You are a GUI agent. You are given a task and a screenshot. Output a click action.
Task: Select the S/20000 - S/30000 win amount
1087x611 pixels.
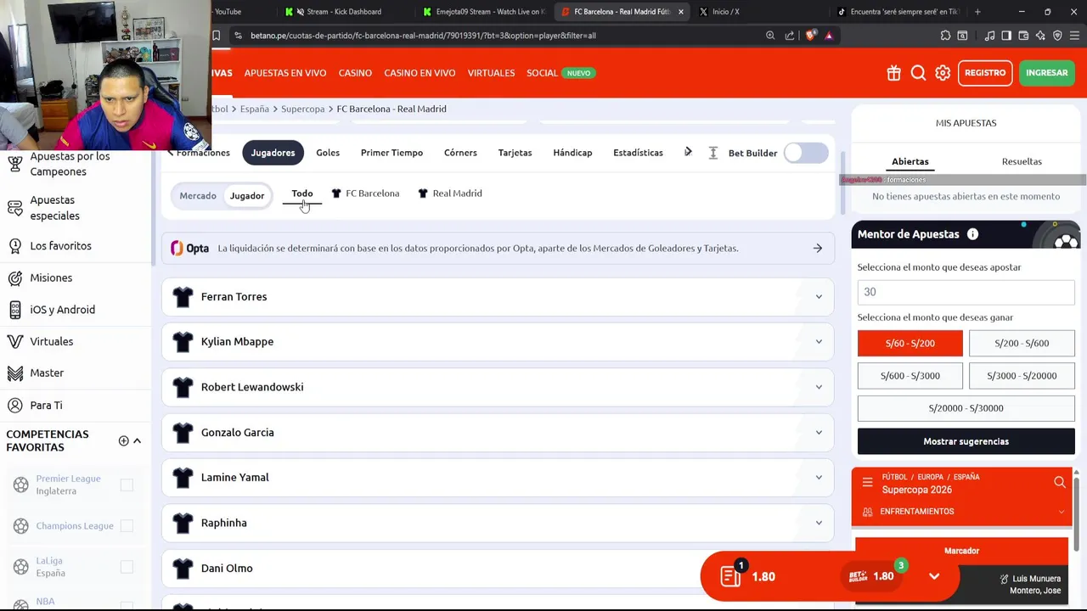pos(966,408)
